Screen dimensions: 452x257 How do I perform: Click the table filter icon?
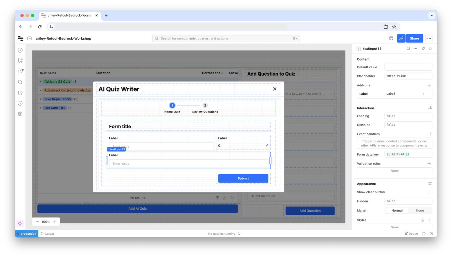pos(217,198)
